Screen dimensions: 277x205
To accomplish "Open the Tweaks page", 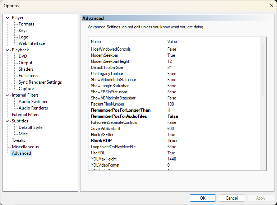I will pos(19,140).
